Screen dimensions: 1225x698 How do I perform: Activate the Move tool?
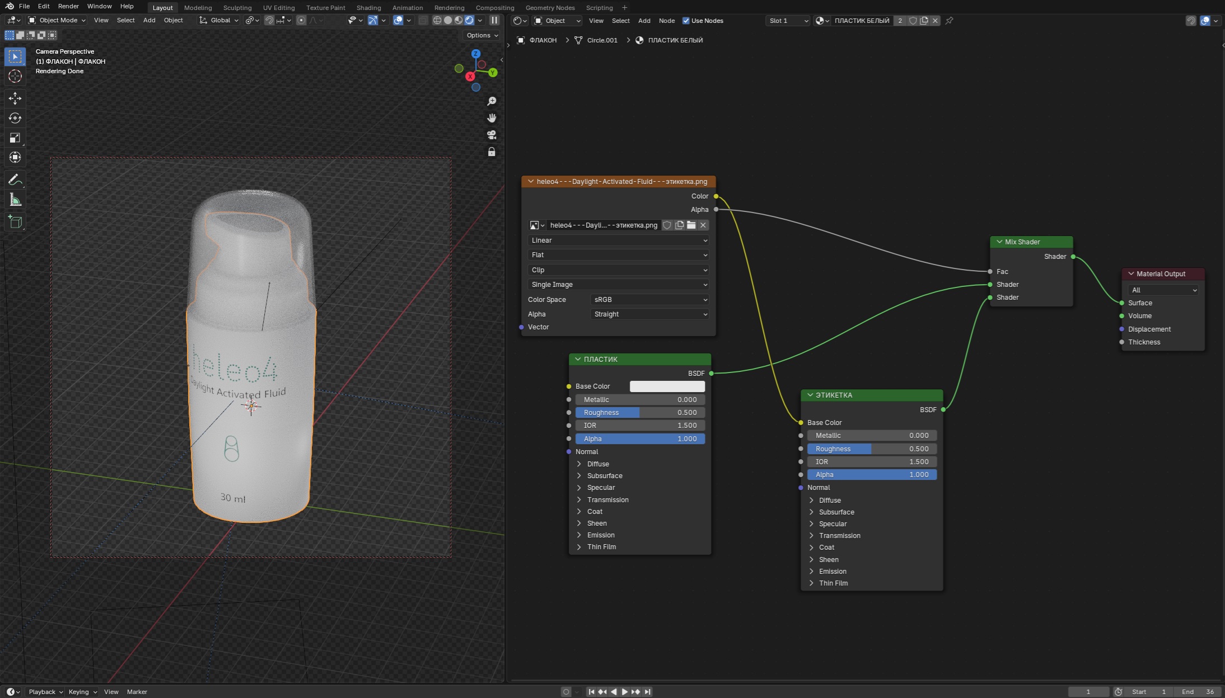[15, 98]
